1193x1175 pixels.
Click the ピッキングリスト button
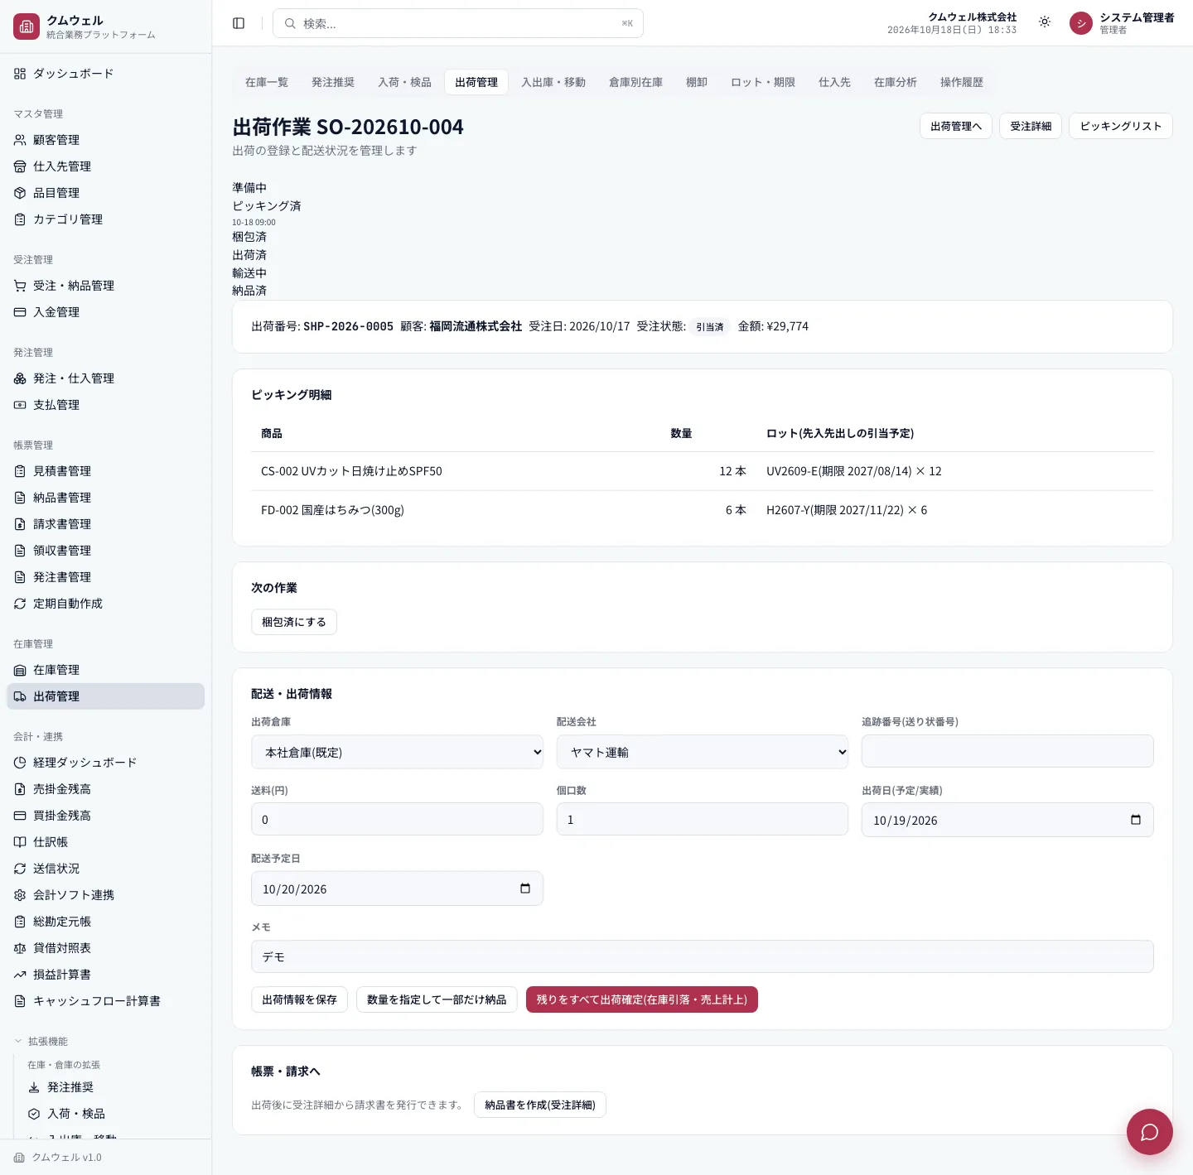[1121, 126]
